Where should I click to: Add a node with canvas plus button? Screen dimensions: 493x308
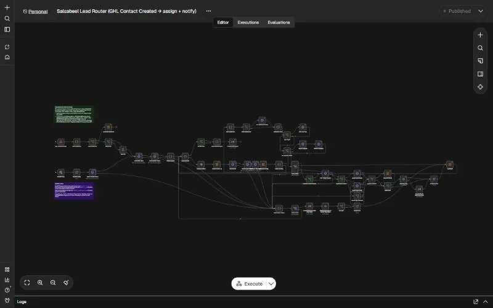tap(480, 35)
